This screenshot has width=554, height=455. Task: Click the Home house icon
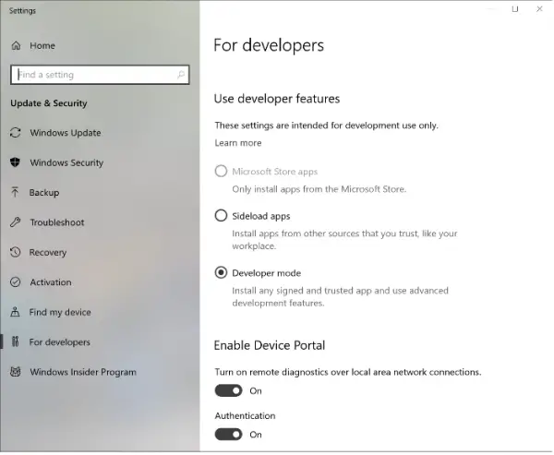pos(16,45)
